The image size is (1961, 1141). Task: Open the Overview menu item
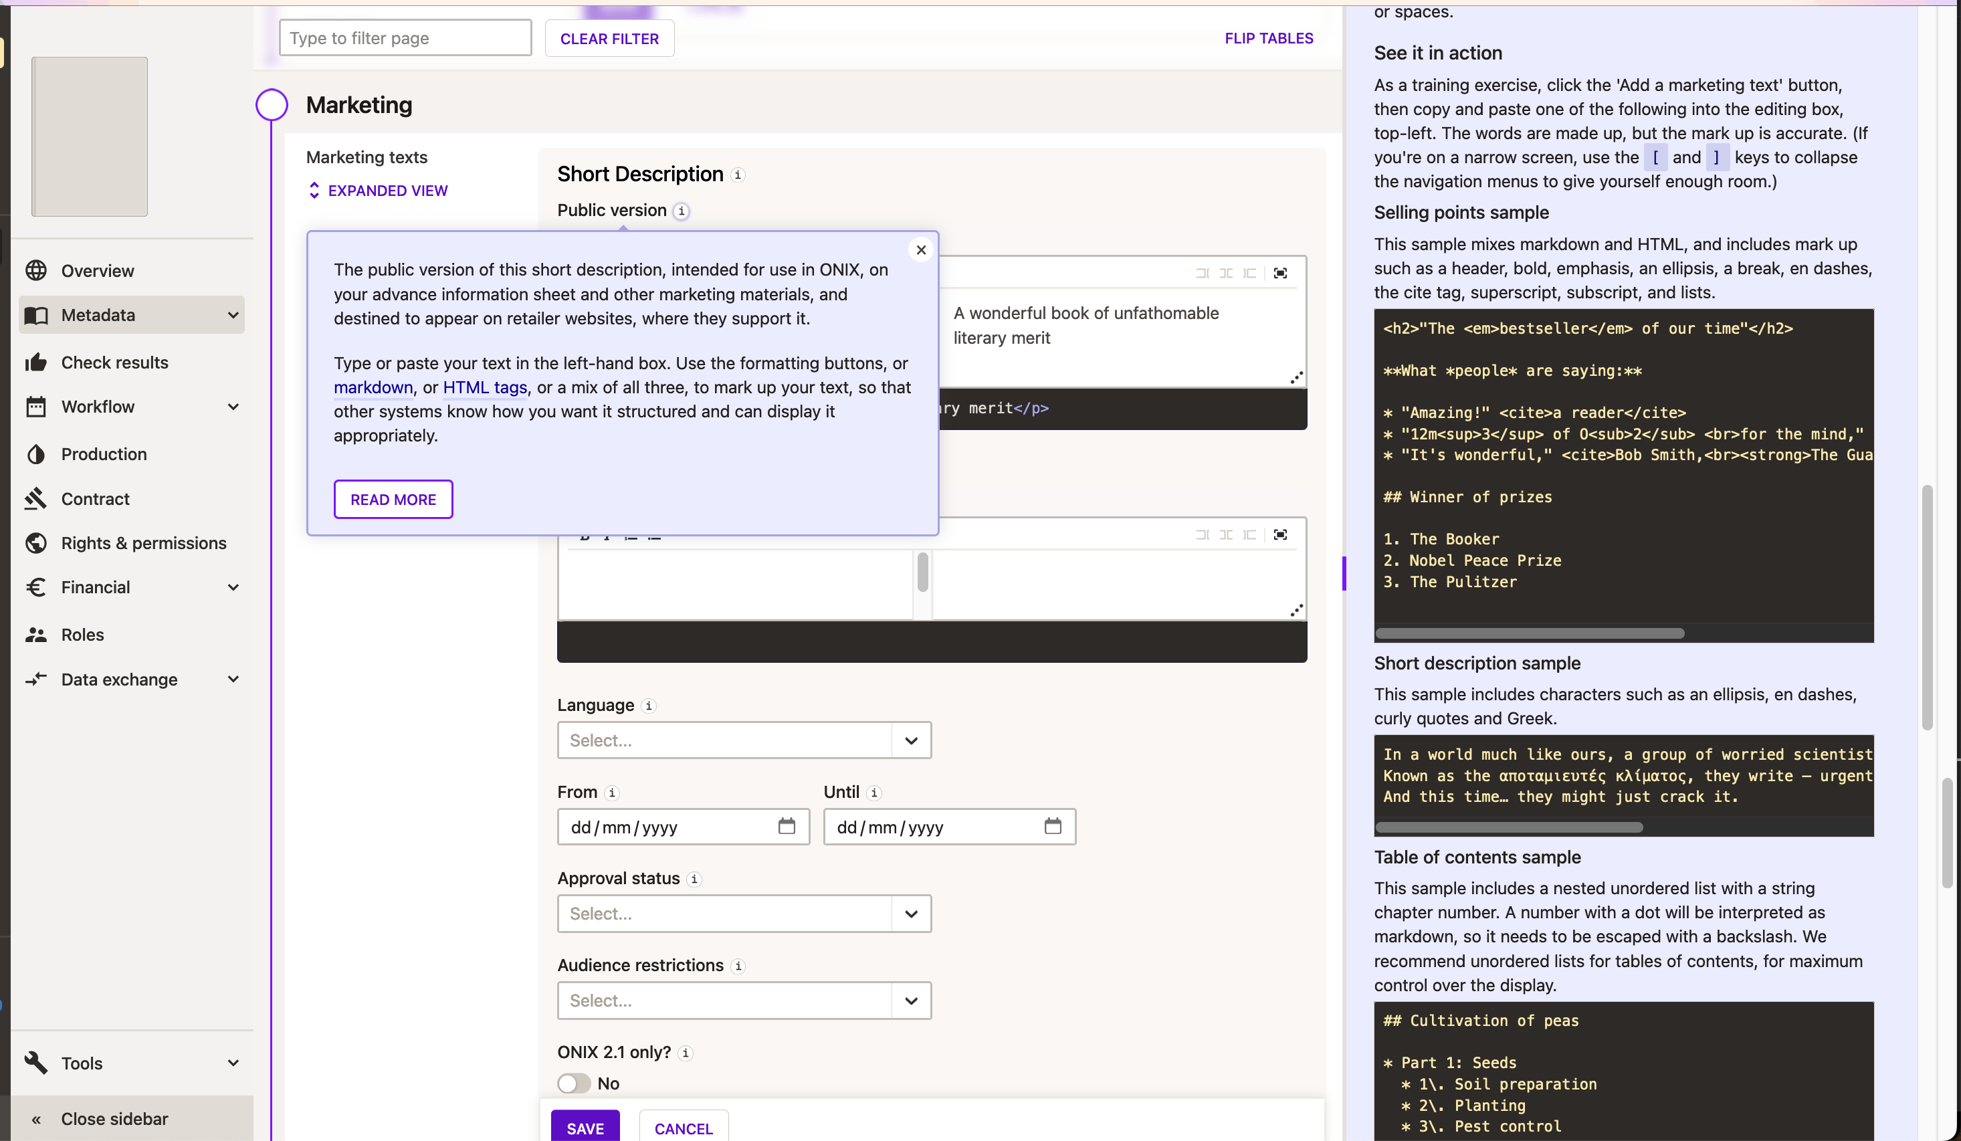pyautogui.click(x=132, y=270)
